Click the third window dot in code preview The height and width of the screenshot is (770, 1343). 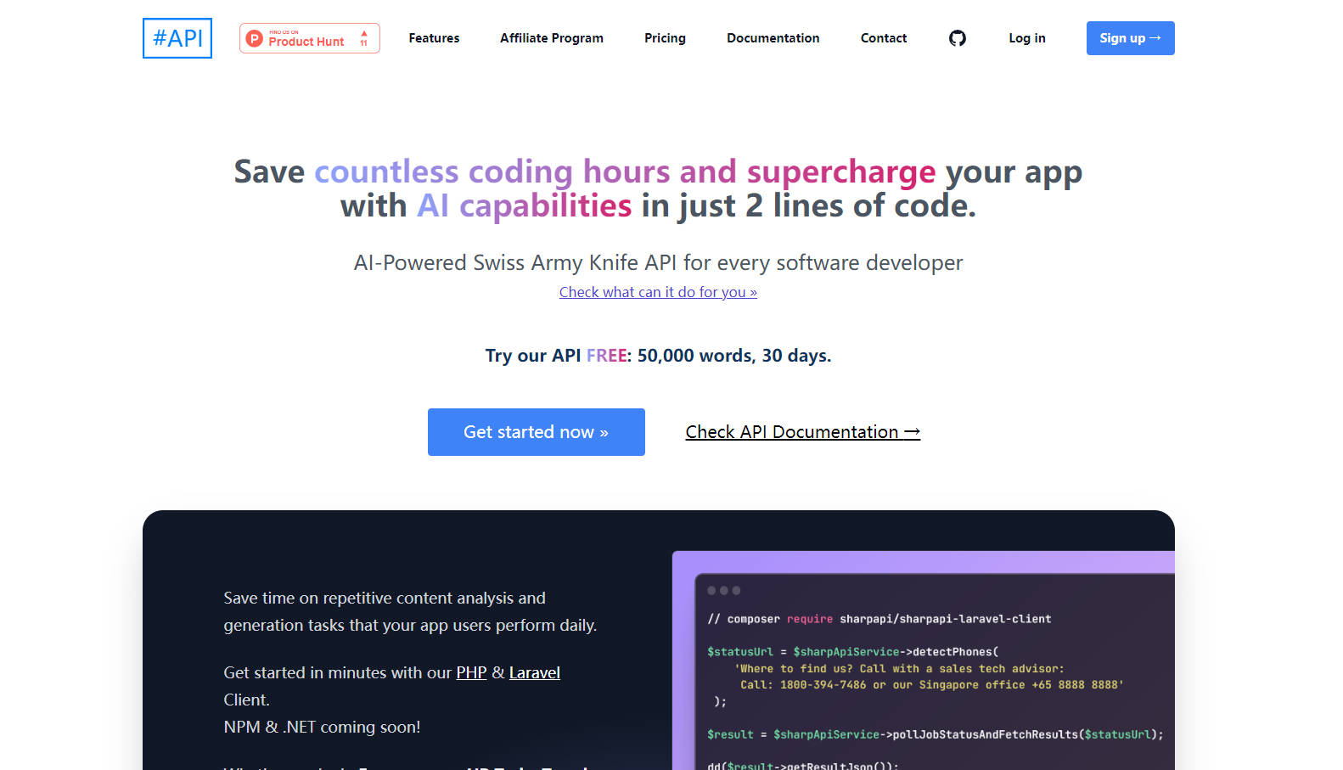(736, 590)
